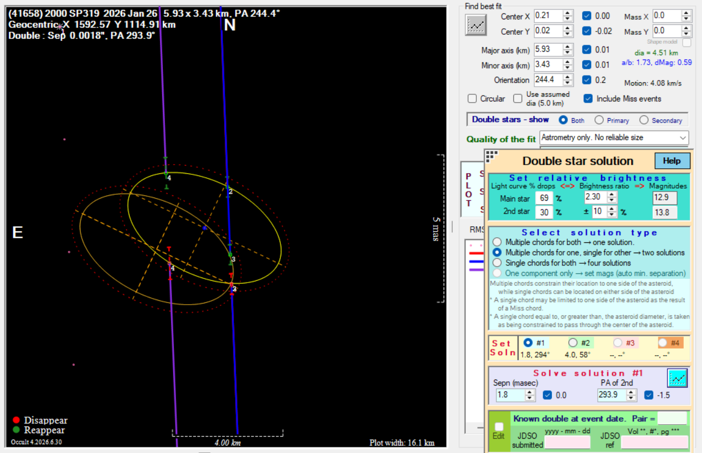Toggle the Edit known double checkbox
This screenshot has height=453, width=702.
[499, 427]
